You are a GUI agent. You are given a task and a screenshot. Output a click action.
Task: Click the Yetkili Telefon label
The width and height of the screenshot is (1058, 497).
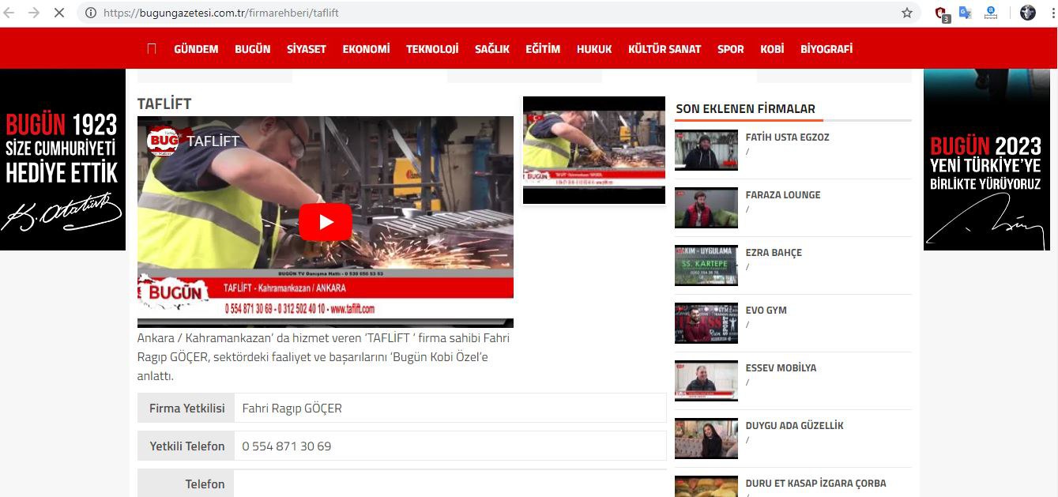click(187, 446)
